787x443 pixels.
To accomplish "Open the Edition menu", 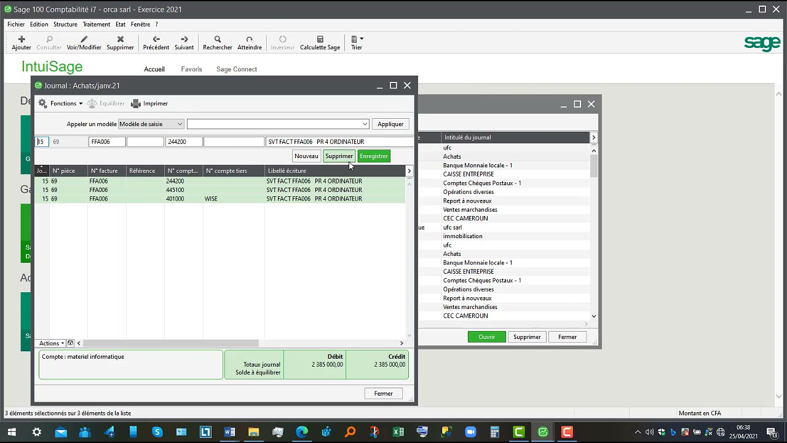I will point(39,25).
